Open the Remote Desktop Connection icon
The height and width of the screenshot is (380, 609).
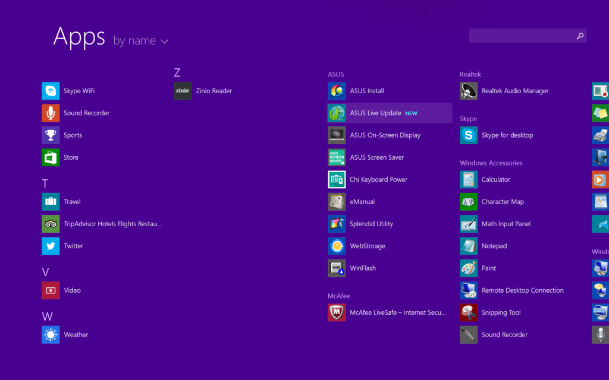pyautogui.click(x=469, y=290)
